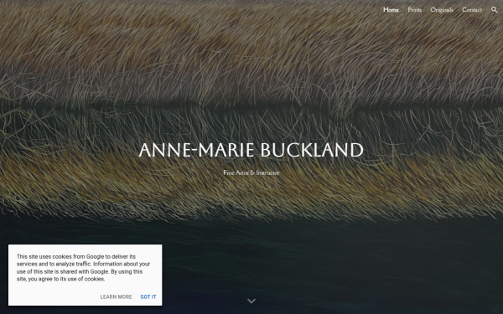This screenshot has width=503, height=314.
Task: Click the Anne-Marie Buckland title
Action: pyautogui.click(x=251, y=150)
